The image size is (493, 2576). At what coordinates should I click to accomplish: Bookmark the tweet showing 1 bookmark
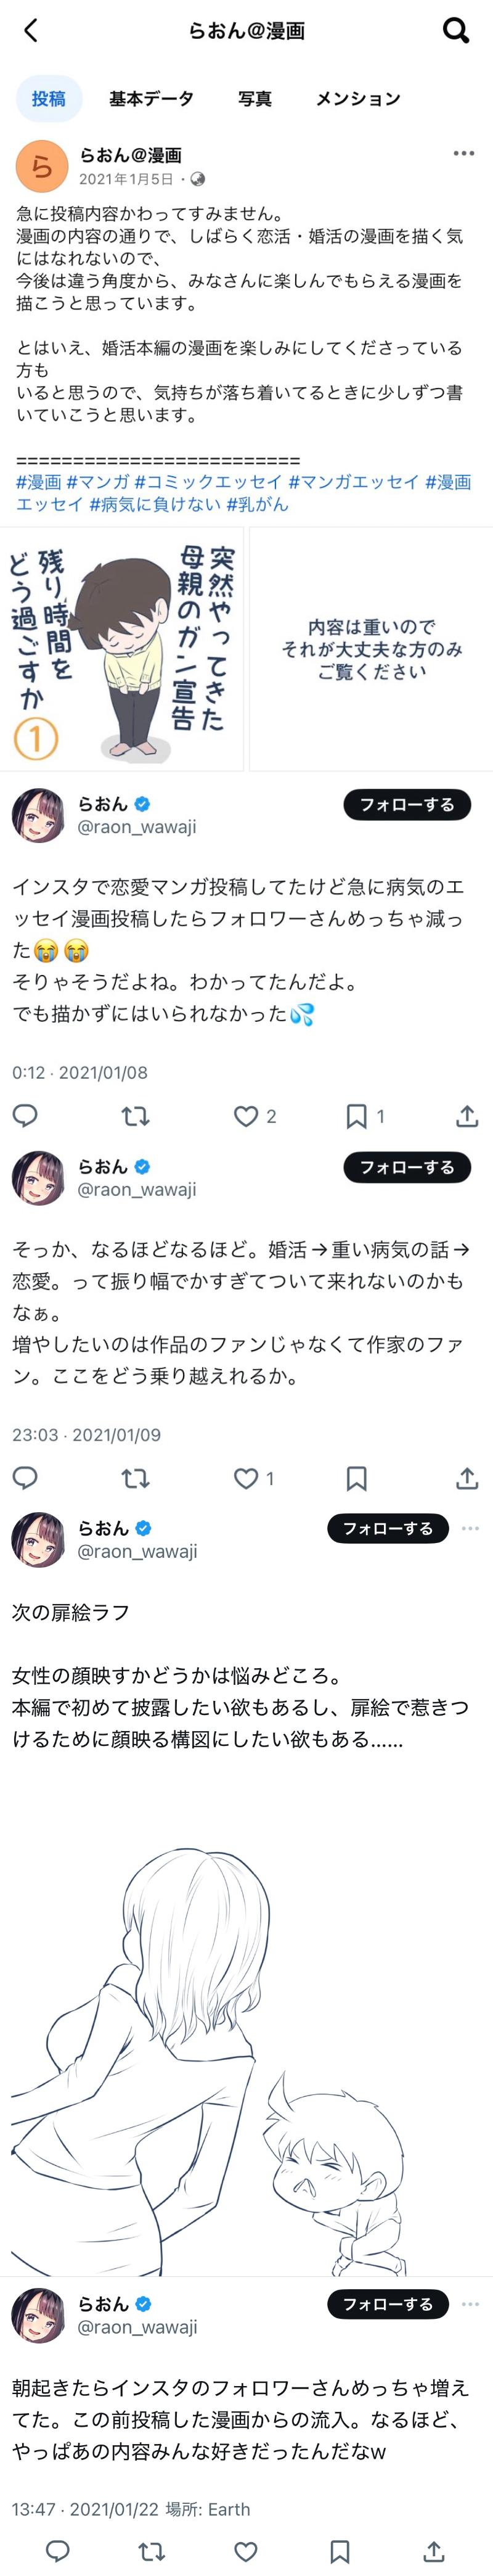coord(356,1115)
